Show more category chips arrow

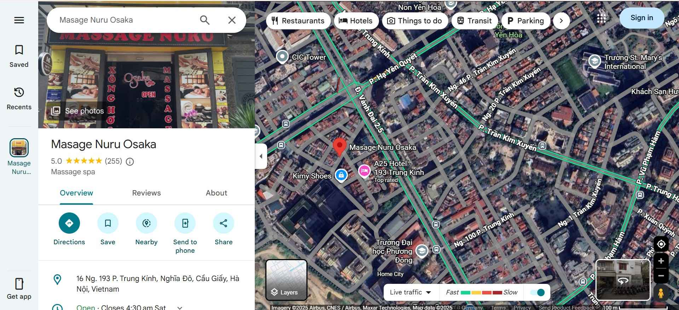click(x=561, y=21)
